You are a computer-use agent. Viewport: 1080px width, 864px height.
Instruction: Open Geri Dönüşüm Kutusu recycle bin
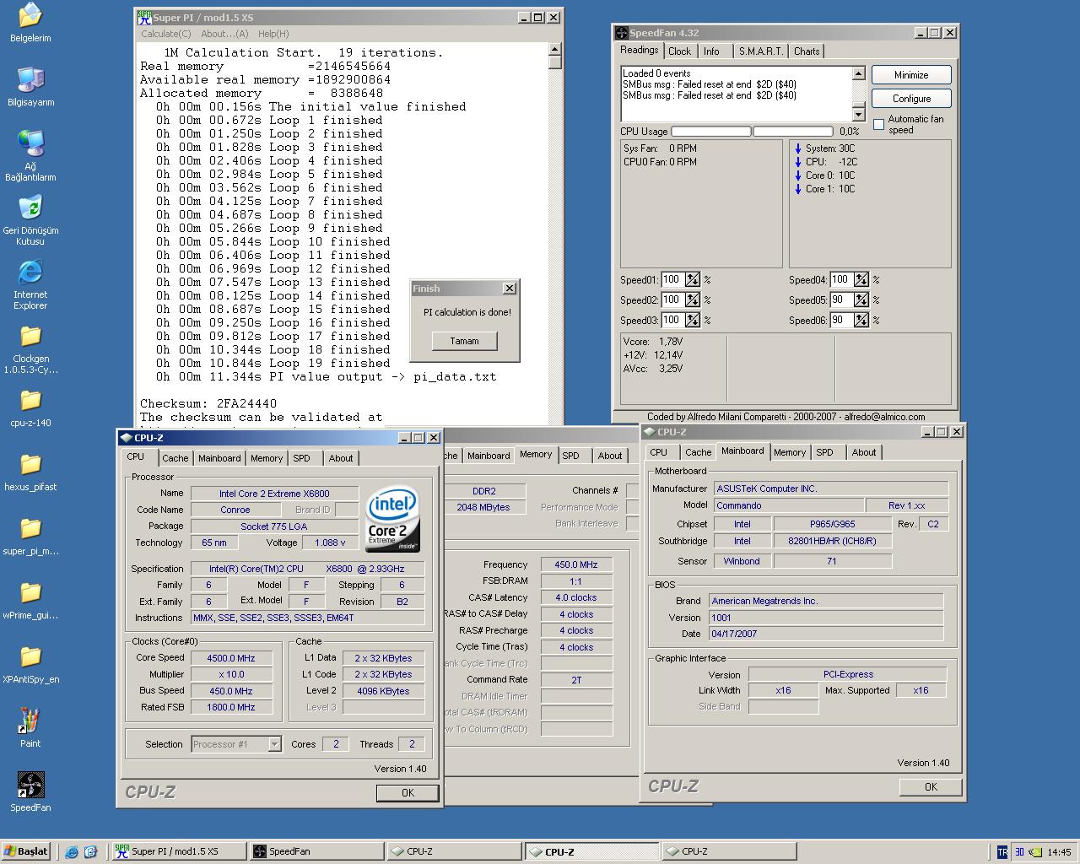coord(30,220)
